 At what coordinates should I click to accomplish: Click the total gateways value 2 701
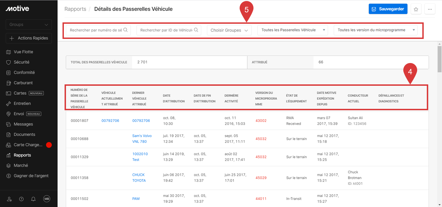point(142,62)
